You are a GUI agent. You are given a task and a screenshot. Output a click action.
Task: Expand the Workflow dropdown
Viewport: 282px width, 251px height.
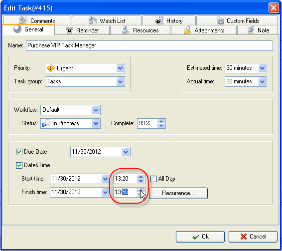pyautogui.click(x=96, y=110)
